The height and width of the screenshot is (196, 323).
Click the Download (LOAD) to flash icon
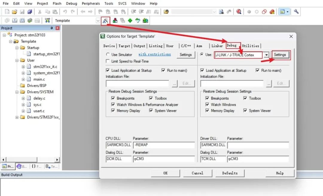(x=47, y=20)
